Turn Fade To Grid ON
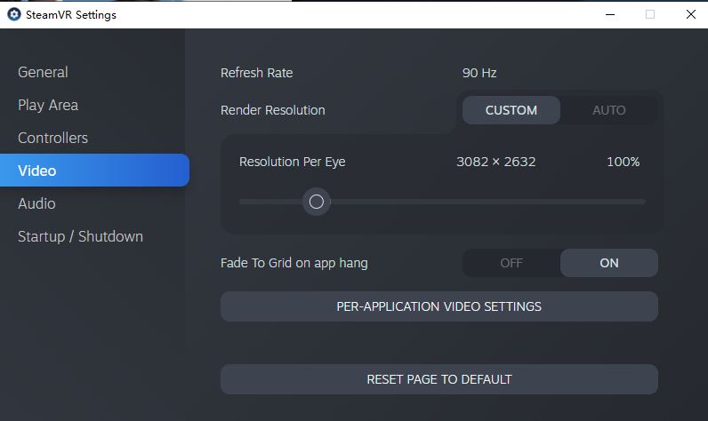708x421 pixels. pos(609,263)
